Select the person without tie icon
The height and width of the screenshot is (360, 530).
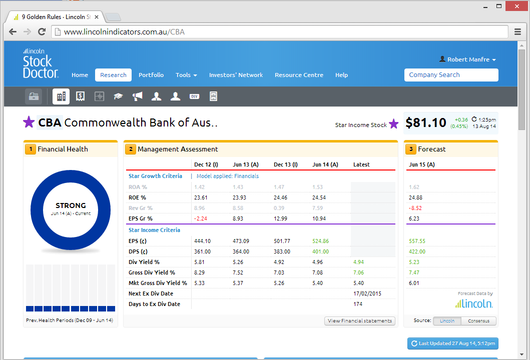[x=175, y=96]
